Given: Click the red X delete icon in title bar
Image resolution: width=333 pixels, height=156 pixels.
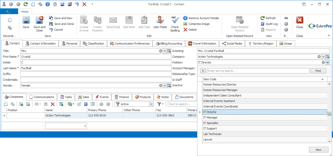Looking at the screenshot, I should [x=84, y=4].
